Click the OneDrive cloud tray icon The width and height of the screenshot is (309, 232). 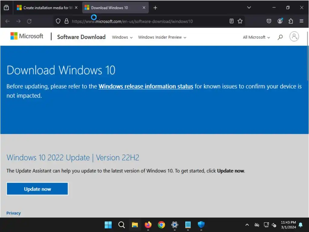(257, 225)
